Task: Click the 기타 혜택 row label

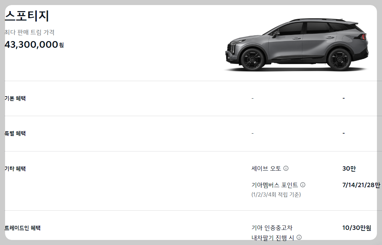Action: point(15,168)
